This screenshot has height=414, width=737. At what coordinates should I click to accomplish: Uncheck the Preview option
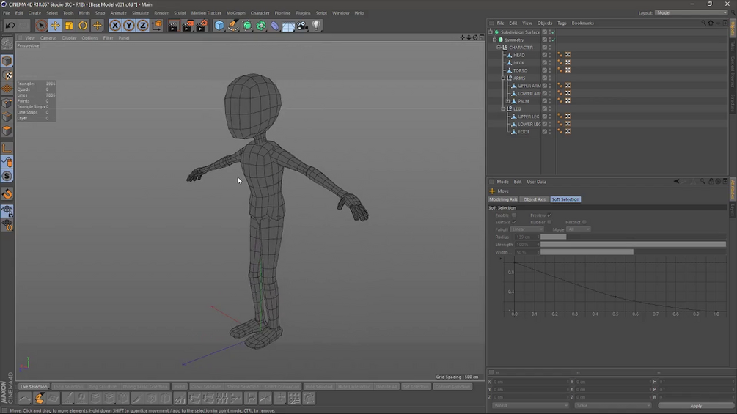pos(549,215)
